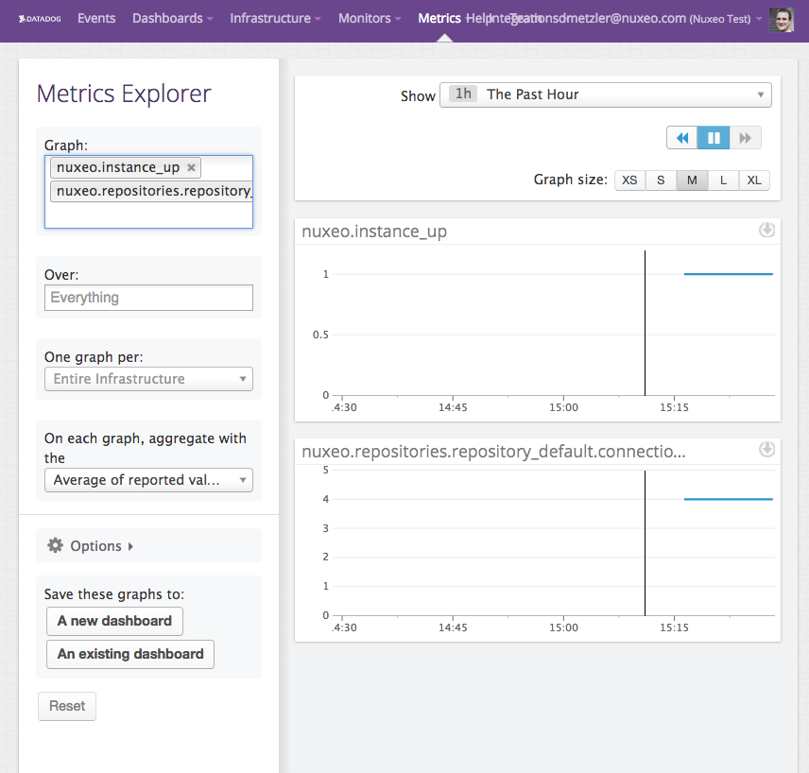
Task: Click the fast-forward time button
Action: [x=745, y=138]
